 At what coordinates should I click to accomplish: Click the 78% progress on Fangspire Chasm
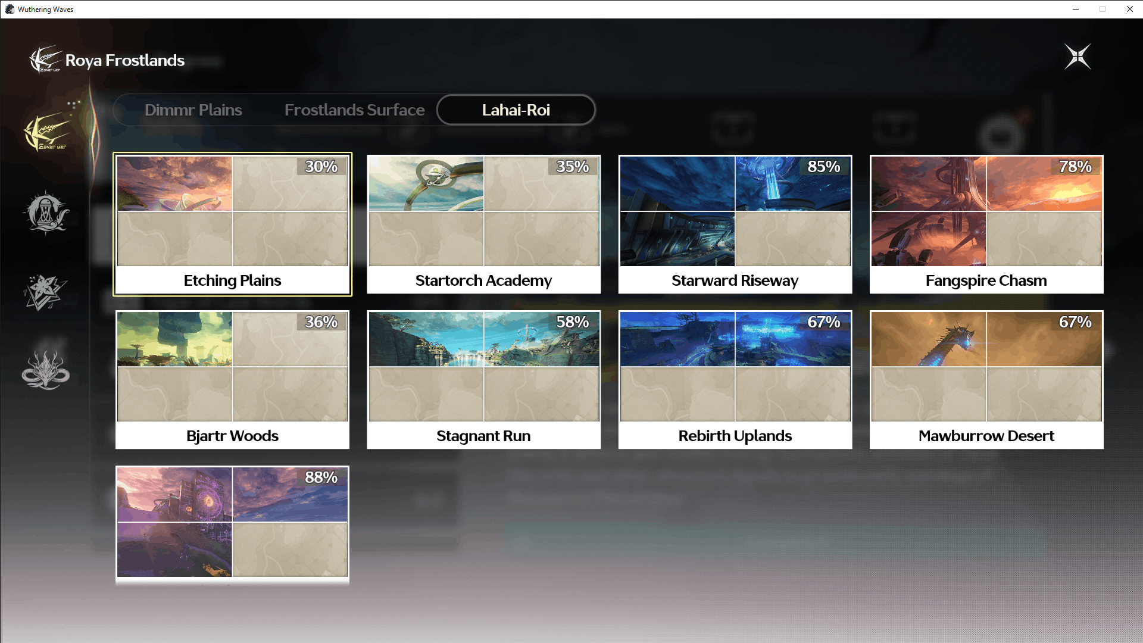[x=1075, y=167]
